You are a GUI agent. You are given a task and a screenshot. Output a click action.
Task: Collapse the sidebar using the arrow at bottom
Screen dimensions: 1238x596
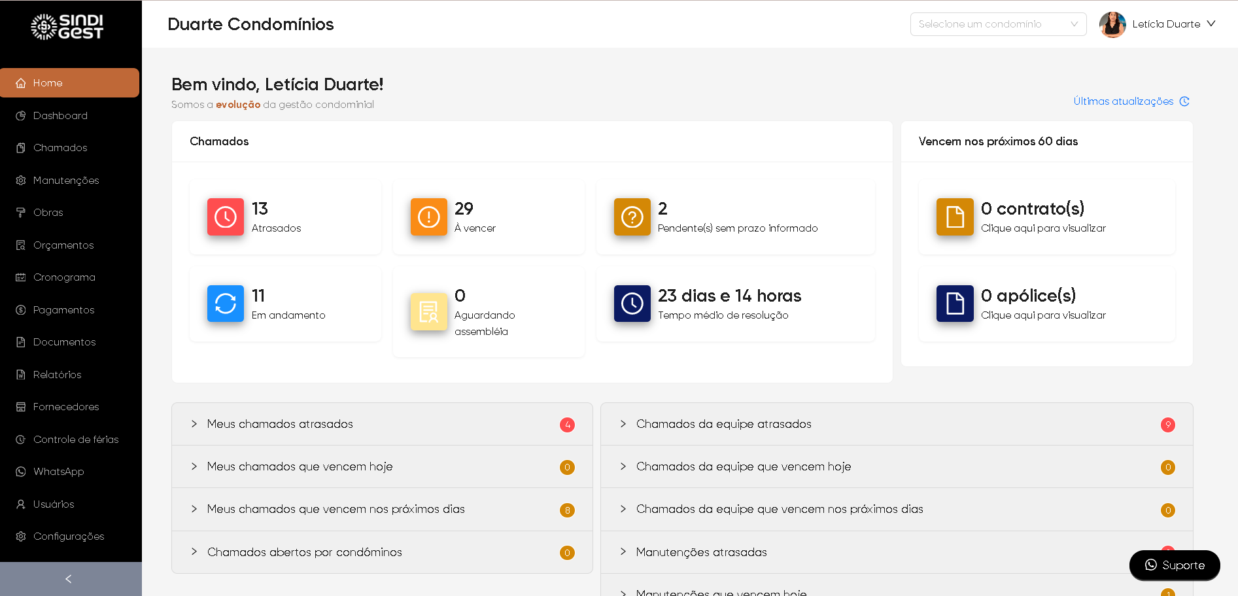(68, 578)
